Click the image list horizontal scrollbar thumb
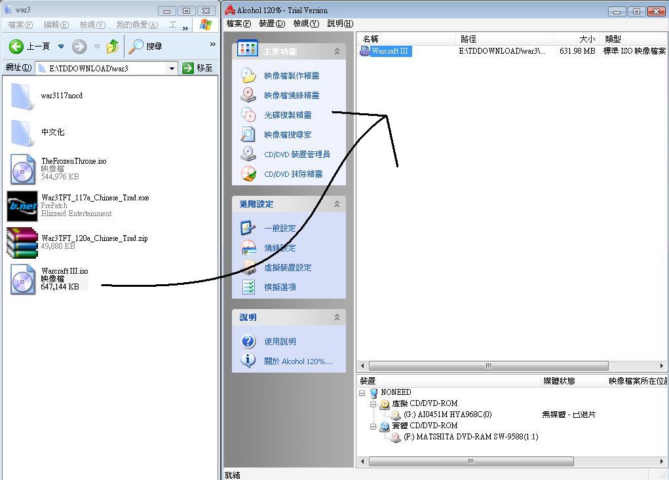Viewport: 669px width, 480px height. (489, 366)
